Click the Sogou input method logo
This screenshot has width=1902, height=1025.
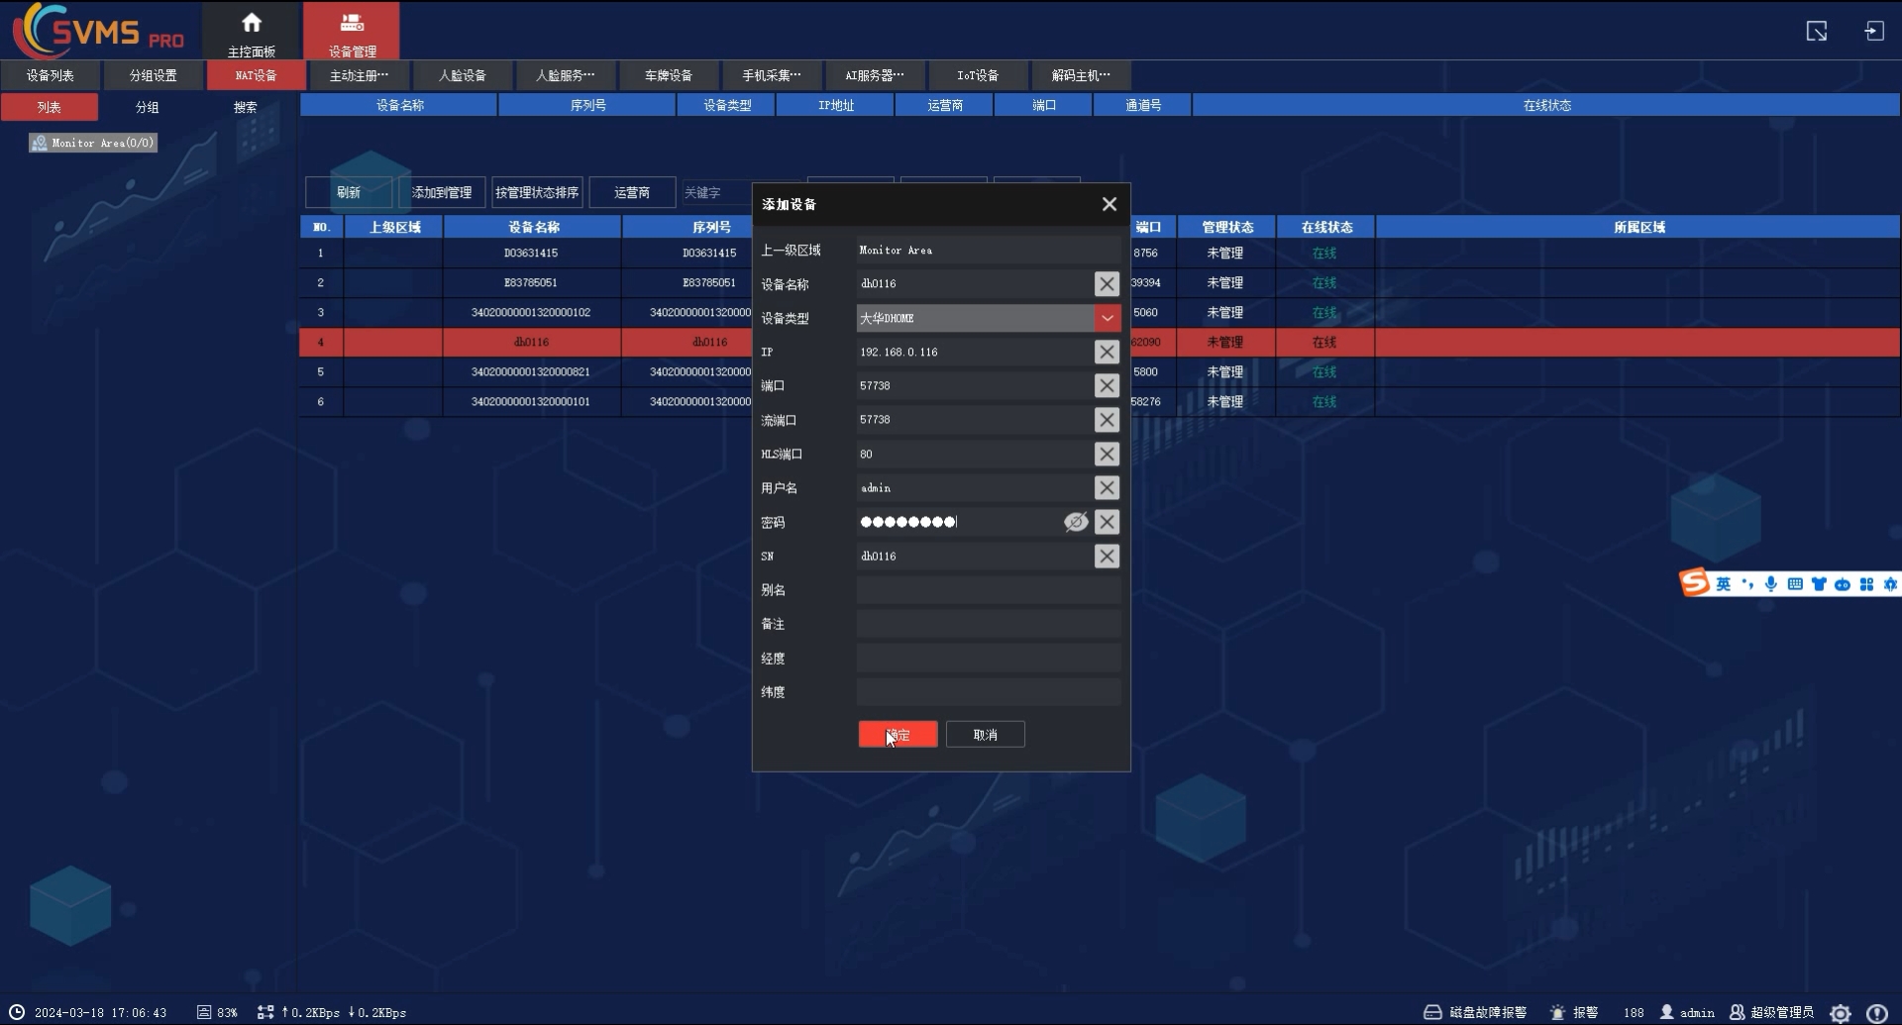1694,583
